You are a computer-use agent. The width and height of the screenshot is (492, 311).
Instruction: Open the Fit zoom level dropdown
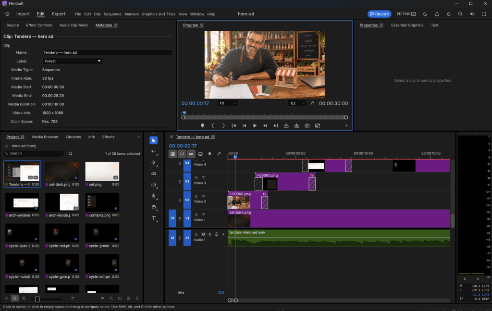pos(227,103)
